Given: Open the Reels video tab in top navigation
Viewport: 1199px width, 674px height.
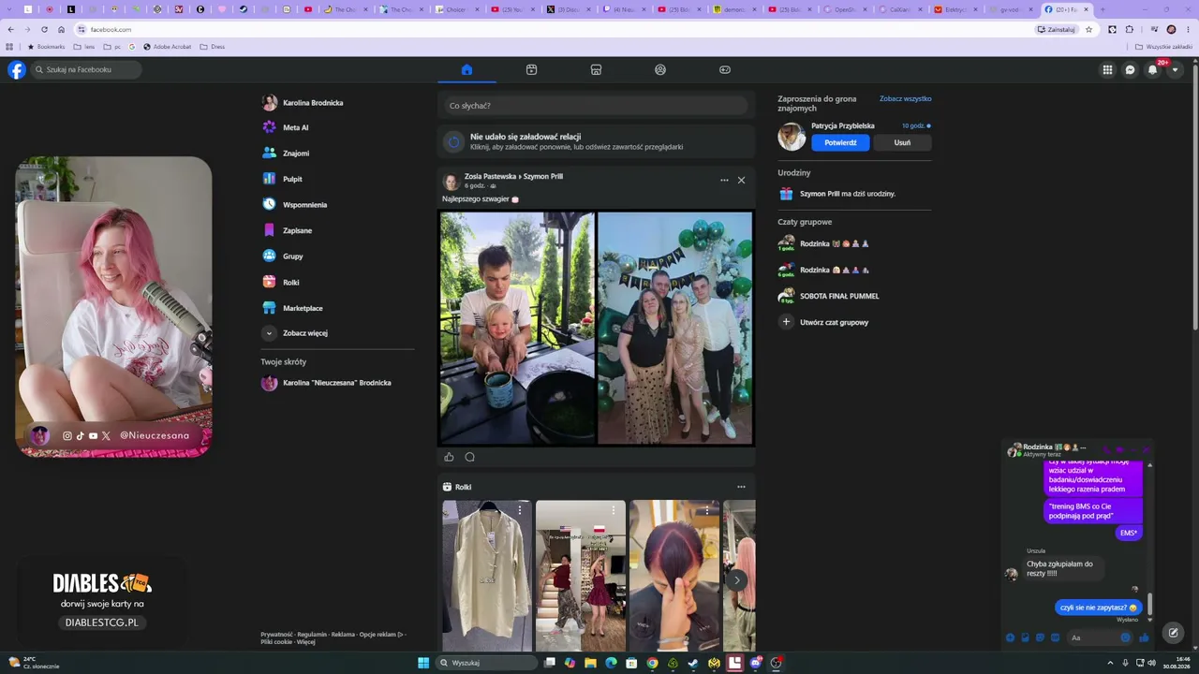Looking at the screenshot, I should 531,69.
